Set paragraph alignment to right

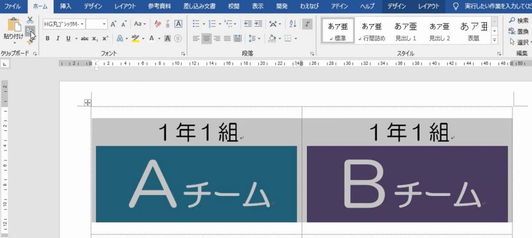coord(217,39)
